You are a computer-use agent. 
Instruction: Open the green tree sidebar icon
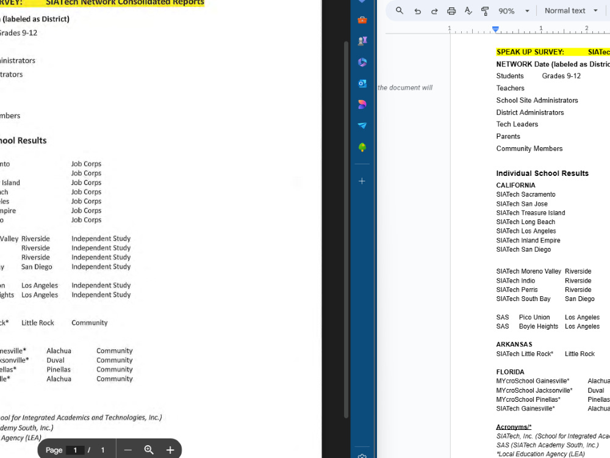coord(362,147)
